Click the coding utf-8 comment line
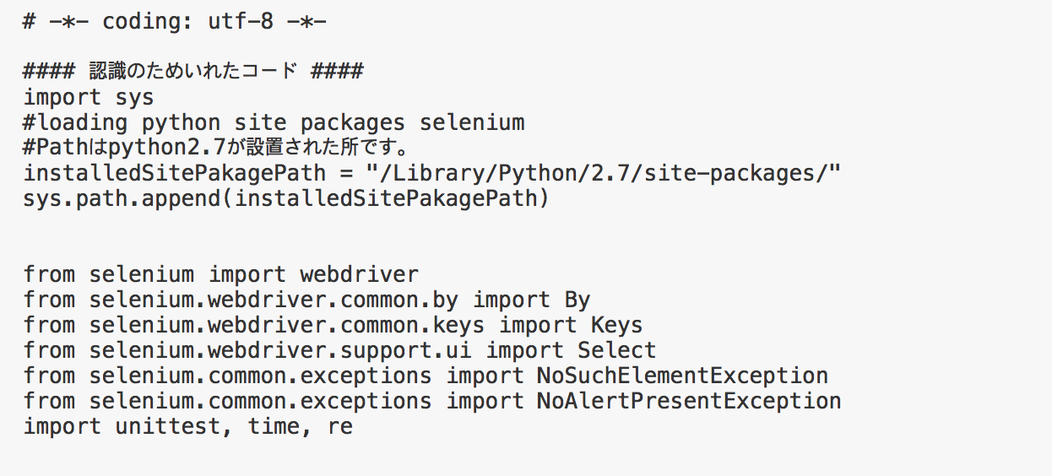The image size is (1052, 476). [x=175, y=21]
